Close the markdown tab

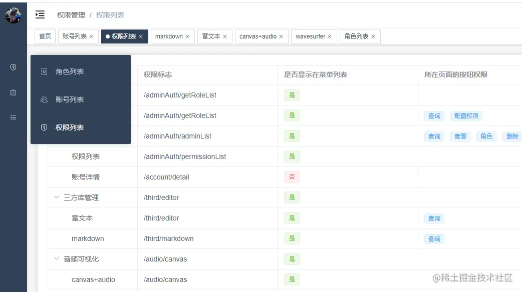pos(187,36)
